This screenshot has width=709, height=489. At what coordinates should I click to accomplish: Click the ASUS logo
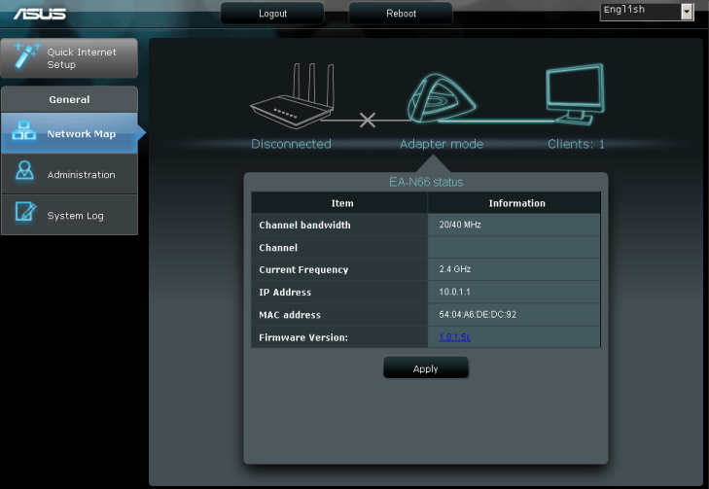coord(40,14)
